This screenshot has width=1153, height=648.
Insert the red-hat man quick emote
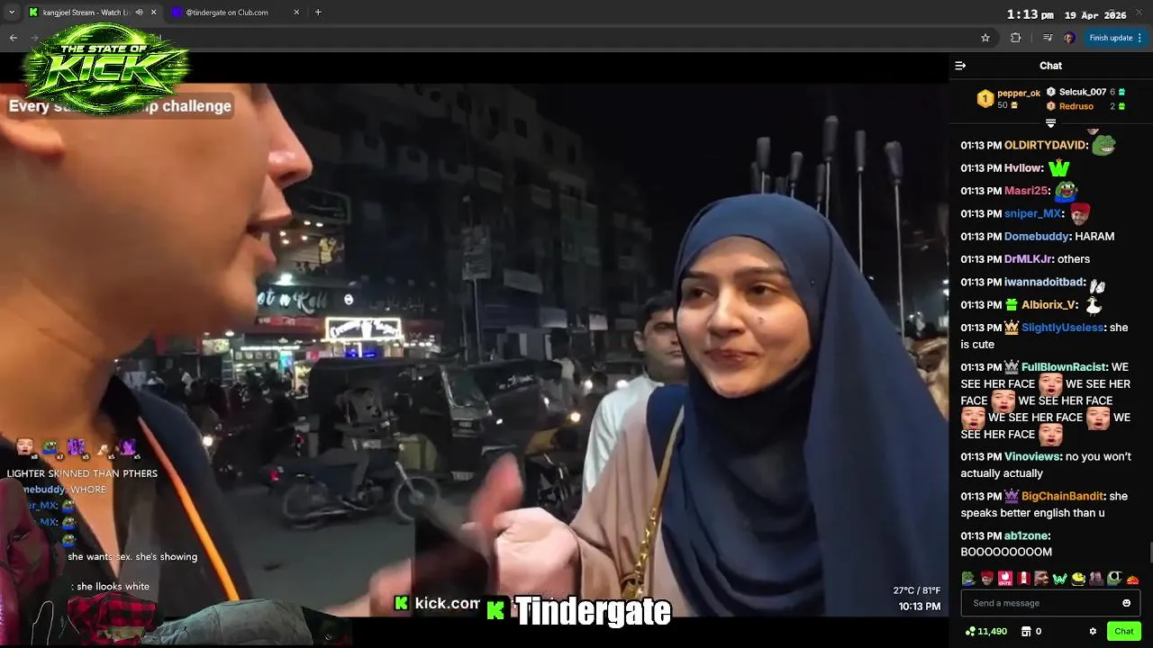tap(987, 579)
